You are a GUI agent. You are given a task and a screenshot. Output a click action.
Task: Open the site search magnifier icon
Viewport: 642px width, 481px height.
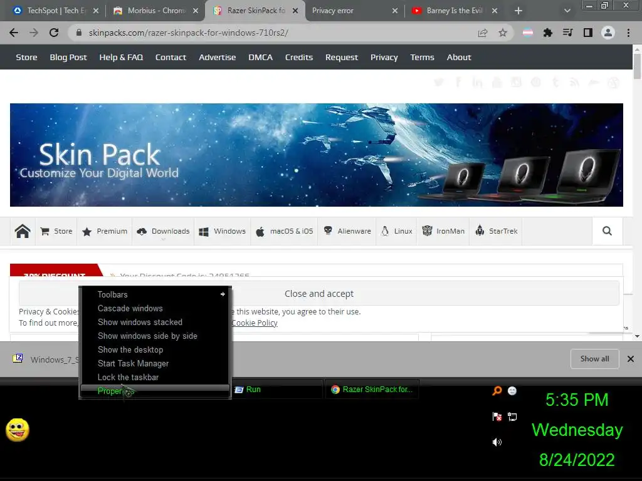(607, 231)
